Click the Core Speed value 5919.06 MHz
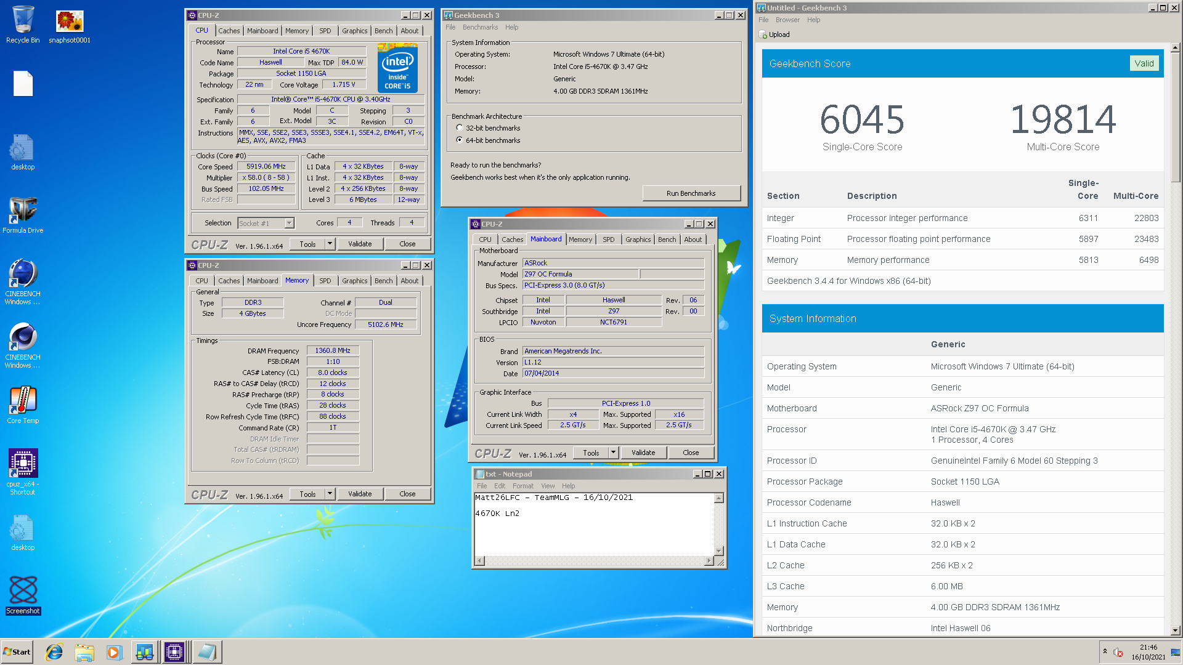Image resolution: width=1183 pixels, height=665 pixels. (x=266, y=167)
